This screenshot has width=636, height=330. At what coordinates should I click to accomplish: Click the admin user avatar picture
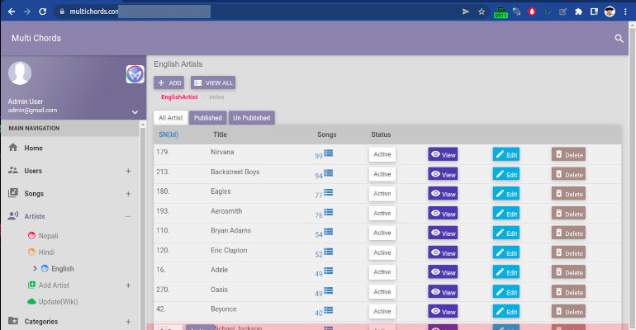coord(20,73)
